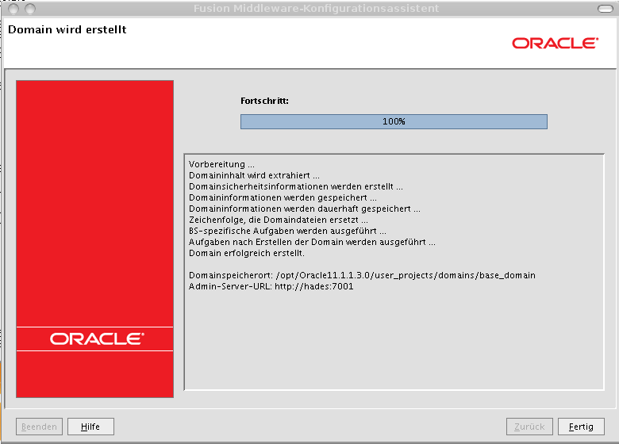This screenshot has height=444, width=619.
Task: Select the 'Vorbereitung ...' log line
Action: [x=221, y=164]
